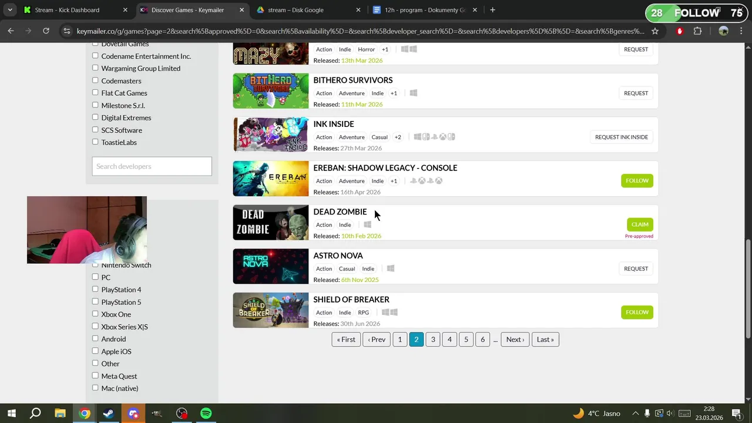Open the Chrome extensions puzzle icon

point(698,31)
